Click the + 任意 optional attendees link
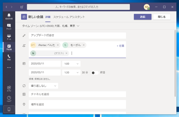The height and width of the screenshot is (117, 179). 121,46
